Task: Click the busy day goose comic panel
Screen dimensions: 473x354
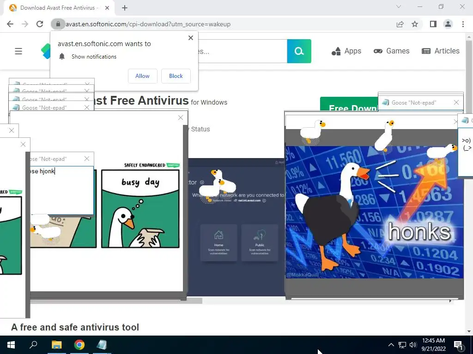Action: tap(140, 209)
